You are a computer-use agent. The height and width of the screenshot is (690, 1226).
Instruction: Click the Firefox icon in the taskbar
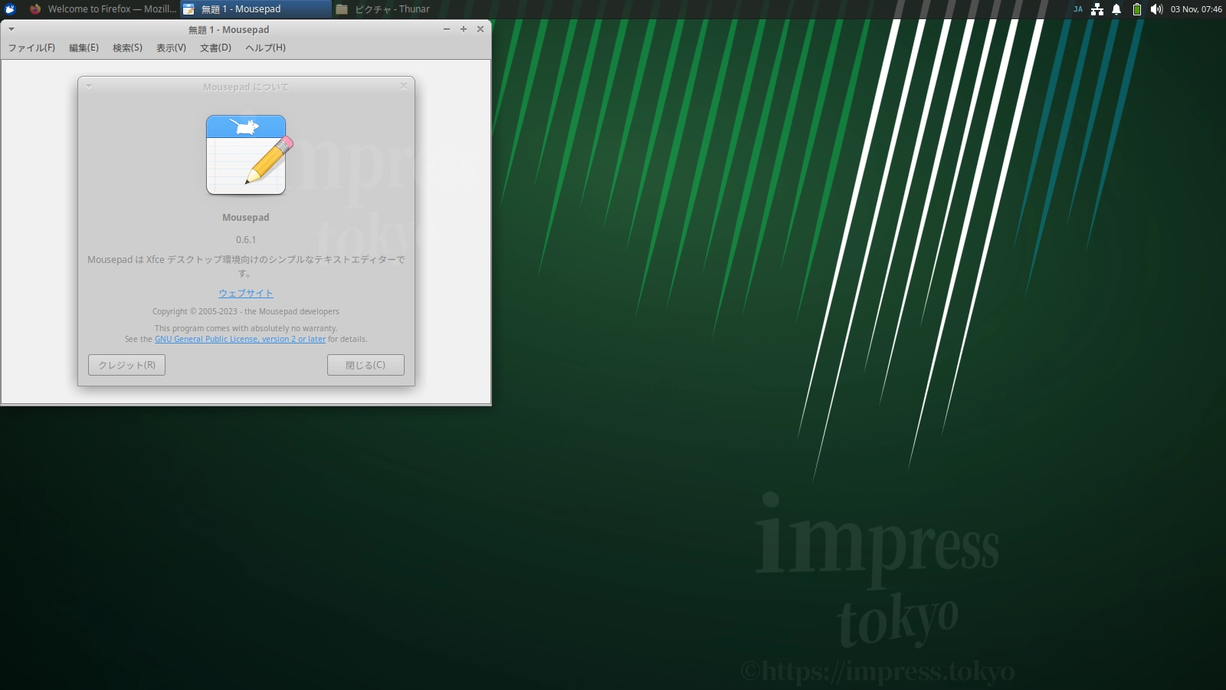(35, 9)
